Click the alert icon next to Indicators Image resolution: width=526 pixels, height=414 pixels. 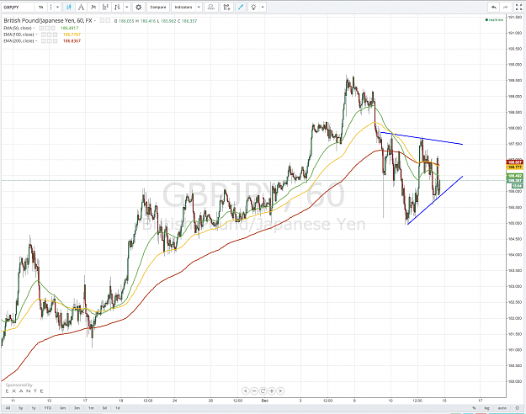(x=211, y=7)
